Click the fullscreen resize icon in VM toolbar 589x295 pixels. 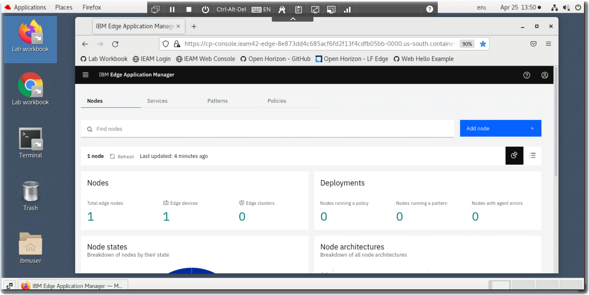point(315,9)
